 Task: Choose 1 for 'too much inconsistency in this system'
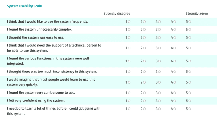coord(129,72)
